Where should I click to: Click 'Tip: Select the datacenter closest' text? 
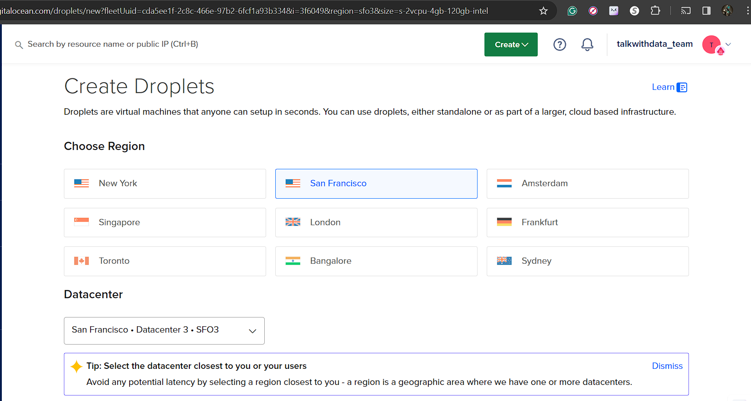[196, 366]
